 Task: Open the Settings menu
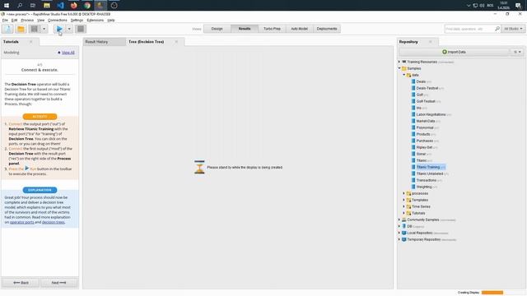pos(77,20)
